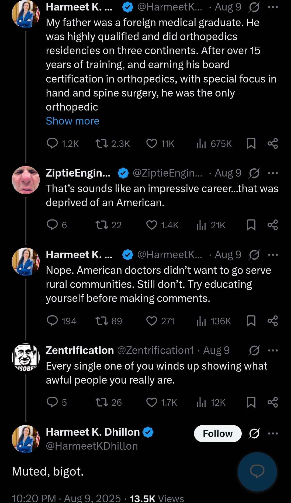
Task: Open @HarmeetKDhillon handle in main tweet
Action: click(92, 446)
